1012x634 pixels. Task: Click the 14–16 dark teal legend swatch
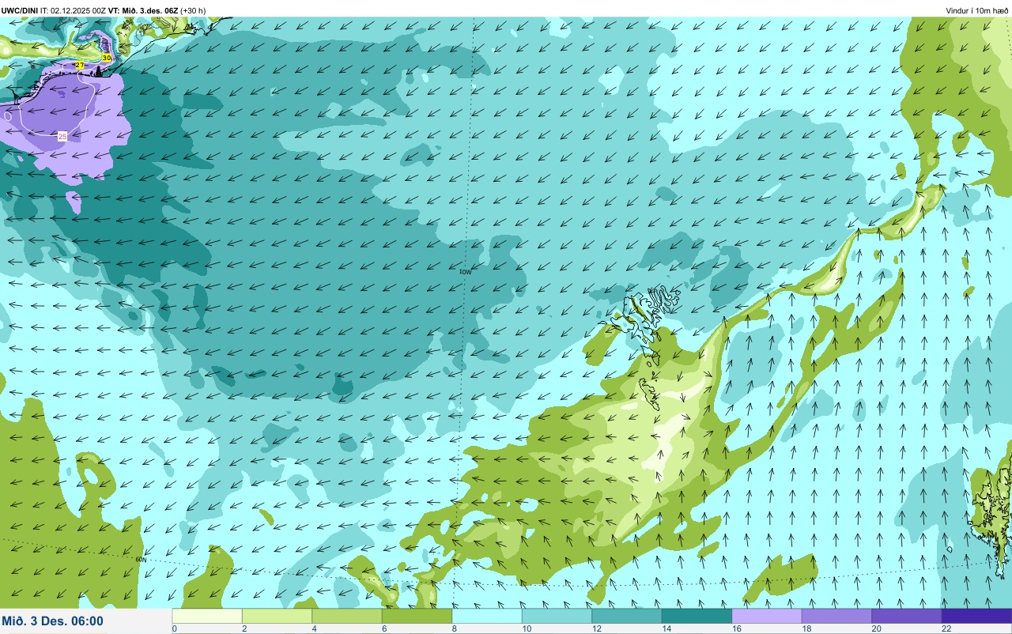697,616
